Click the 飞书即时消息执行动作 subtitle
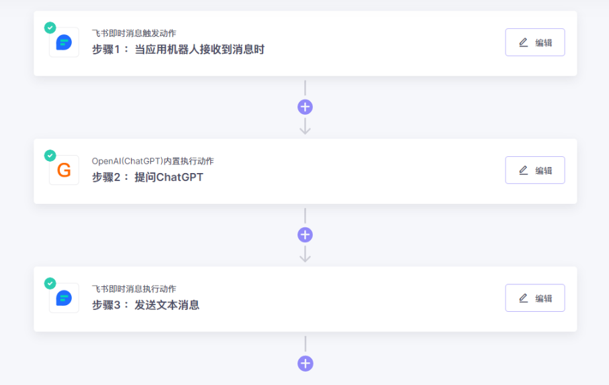 coord(134,289)
